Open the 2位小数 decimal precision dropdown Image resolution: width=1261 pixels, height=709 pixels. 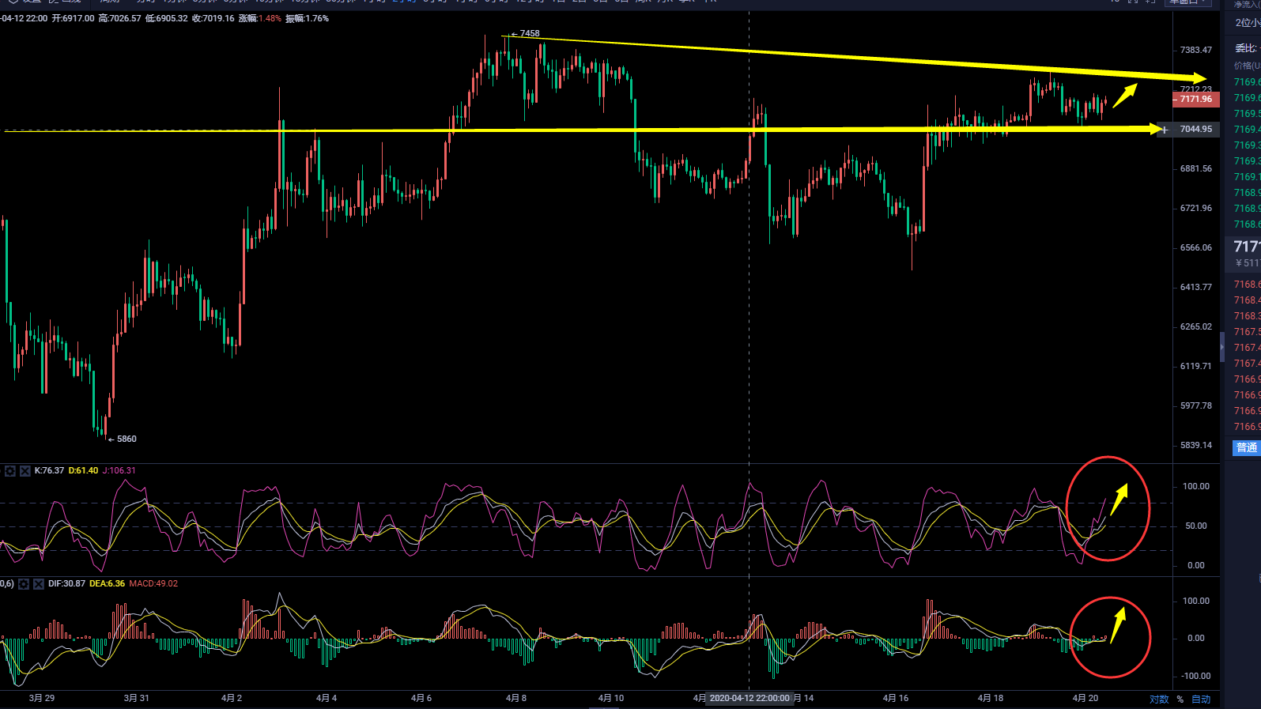pyautogui.click(x=1248, y=23)
